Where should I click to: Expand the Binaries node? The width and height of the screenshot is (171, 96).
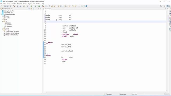click(x=3, y=16)
